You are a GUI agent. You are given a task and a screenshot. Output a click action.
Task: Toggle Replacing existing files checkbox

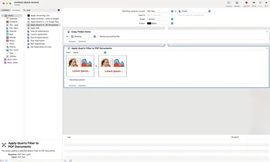(x=98, y=37)
